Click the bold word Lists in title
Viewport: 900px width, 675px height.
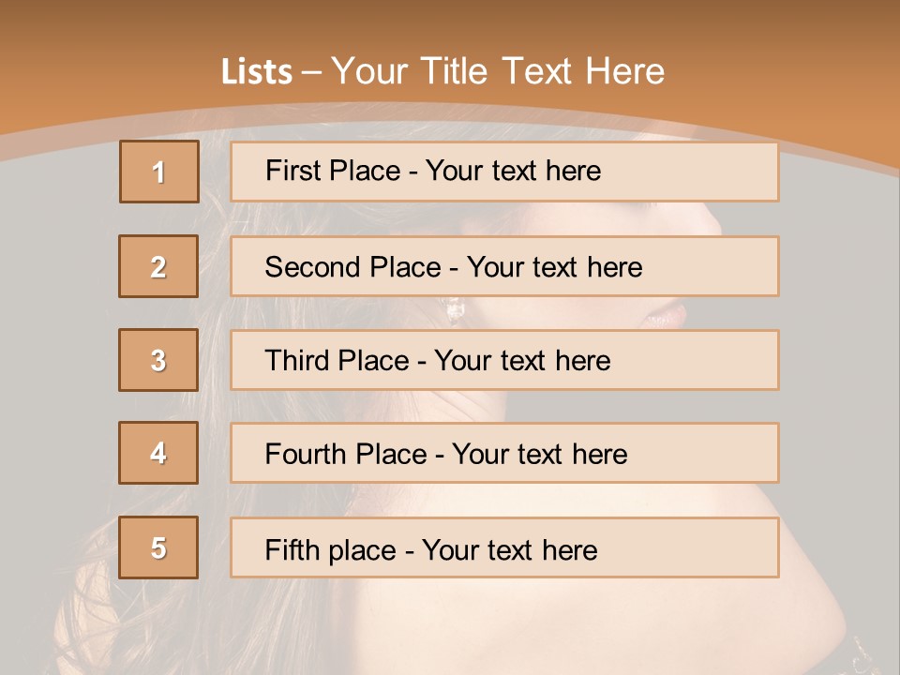[x=257, y=72]
